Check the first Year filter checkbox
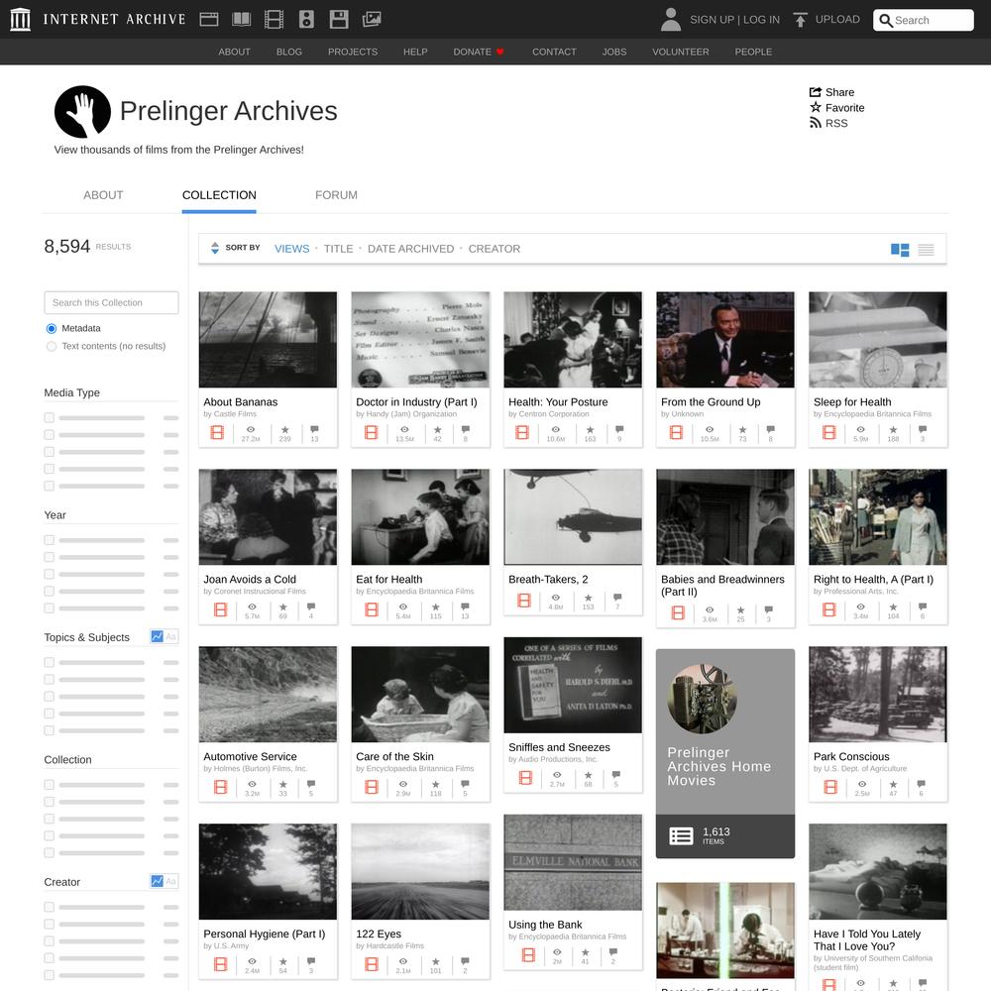This screenshot has height=991, width=991. pos(50,540)
